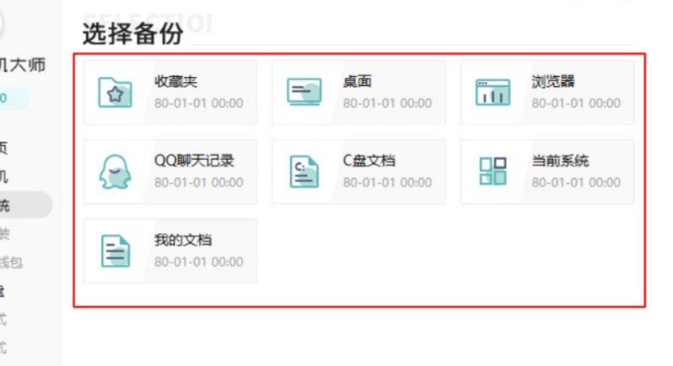Open the grayed sidebar item ending in 装

[5, 233]
